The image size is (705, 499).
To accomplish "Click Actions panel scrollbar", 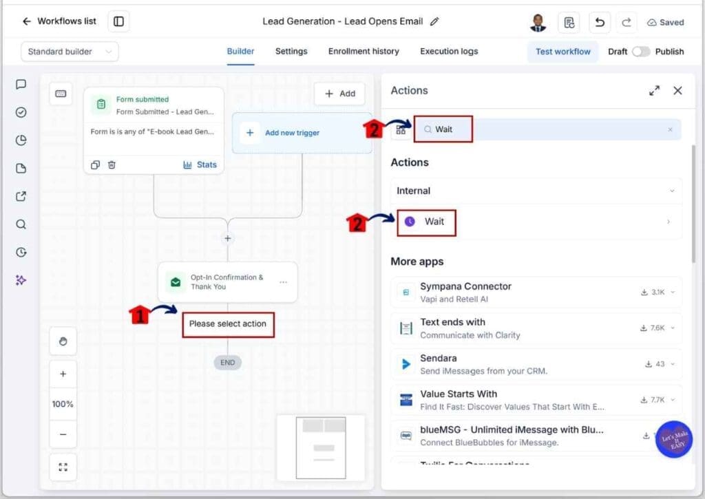I will (x=693, y=204).
